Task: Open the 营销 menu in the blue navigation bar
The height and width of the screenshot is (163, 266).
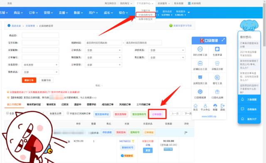Action: tap(48, 13)
